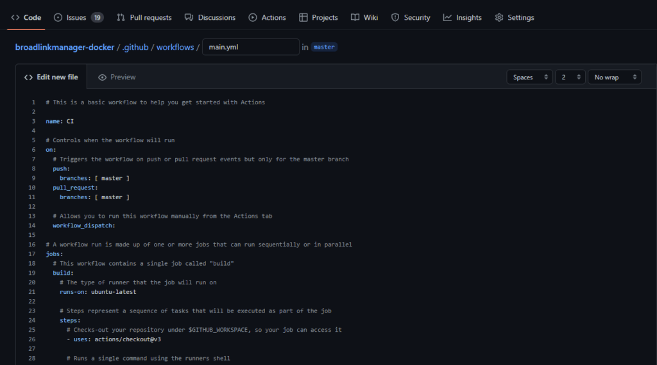Click the Pull requests branch icon
The width and height of the screenshot is (657, 365).
coord(121,17)
